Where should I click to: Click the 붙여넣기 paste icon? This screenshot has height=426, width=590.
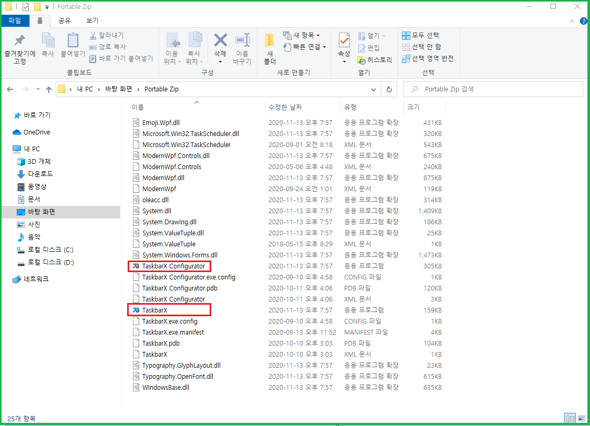73,40
